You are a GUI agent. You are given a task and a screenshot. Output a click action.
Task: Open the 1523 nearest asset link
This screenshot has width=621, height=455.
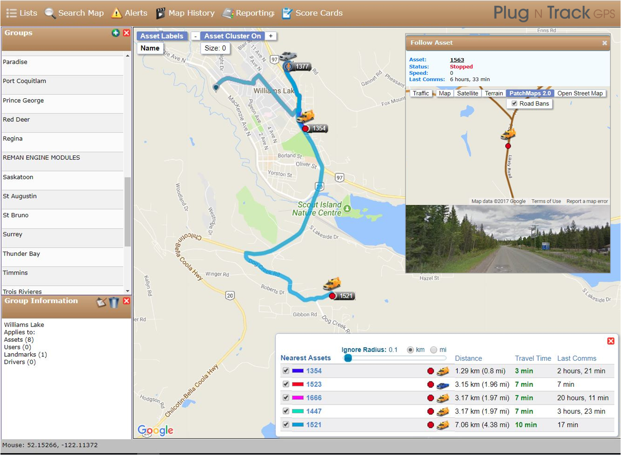[314, 385]
